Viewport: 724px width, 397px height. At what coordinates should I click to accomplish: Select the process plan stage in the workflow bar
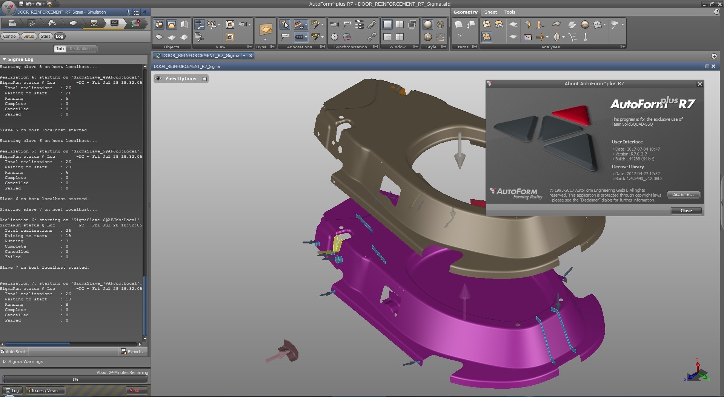(x=32, y=23)
